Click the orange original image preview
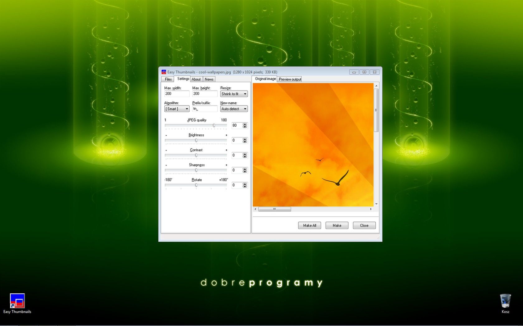The height and width of the screenshot is (326, 523). coord(313,145)
